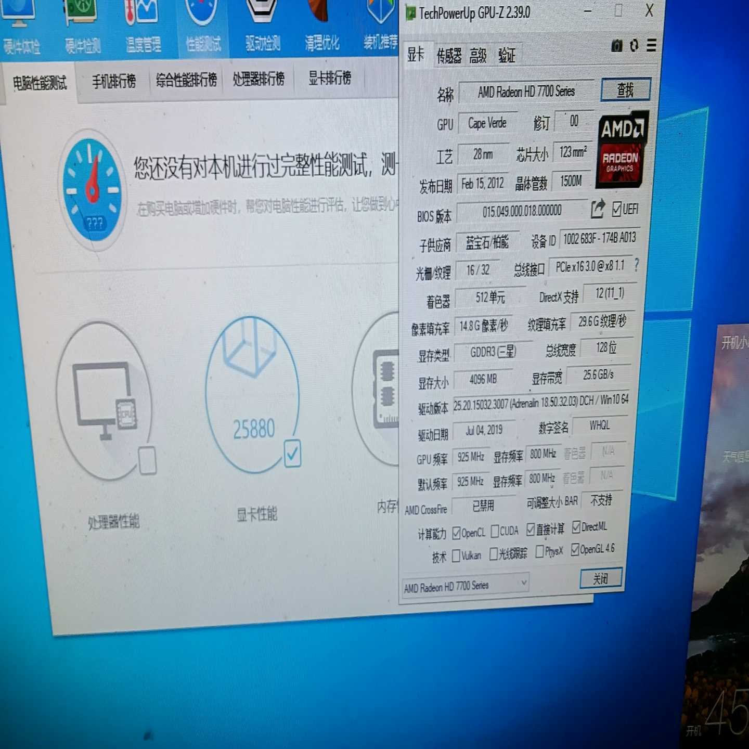Click the PCIe x16 3.0 bus interface value
The width and height of the screenshot is (749, 749).
pos(590,266)
